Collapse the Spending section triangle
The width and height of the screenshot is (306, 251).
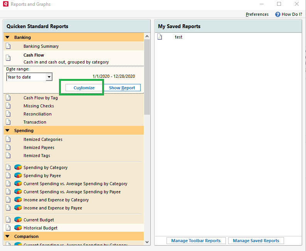7,131
